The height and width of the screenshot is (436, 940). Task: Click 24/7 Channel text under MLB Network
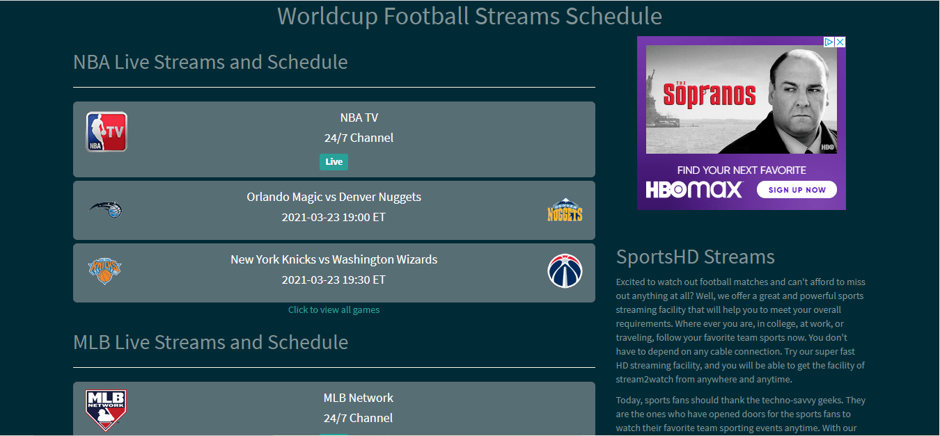(359, 418)
